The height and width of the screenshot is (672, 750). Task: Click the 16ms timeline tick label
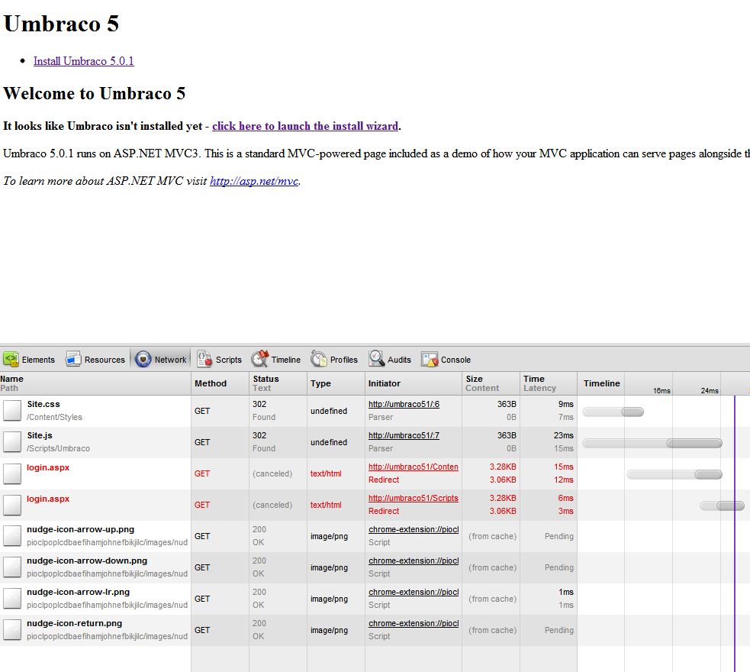point(662,390)
